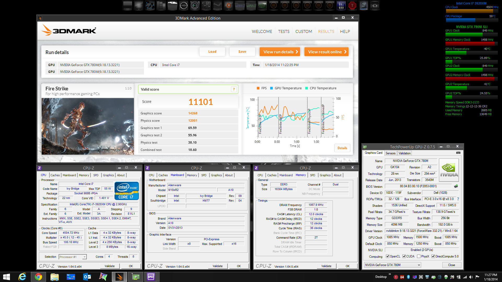Click View result online button
The height and width of the screenshot is (282, 502).
point(326,52)
